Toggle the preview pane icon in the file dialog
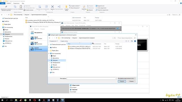Viewport: 182px width, 102px height. pyautogui.click(x=132, y=41)
